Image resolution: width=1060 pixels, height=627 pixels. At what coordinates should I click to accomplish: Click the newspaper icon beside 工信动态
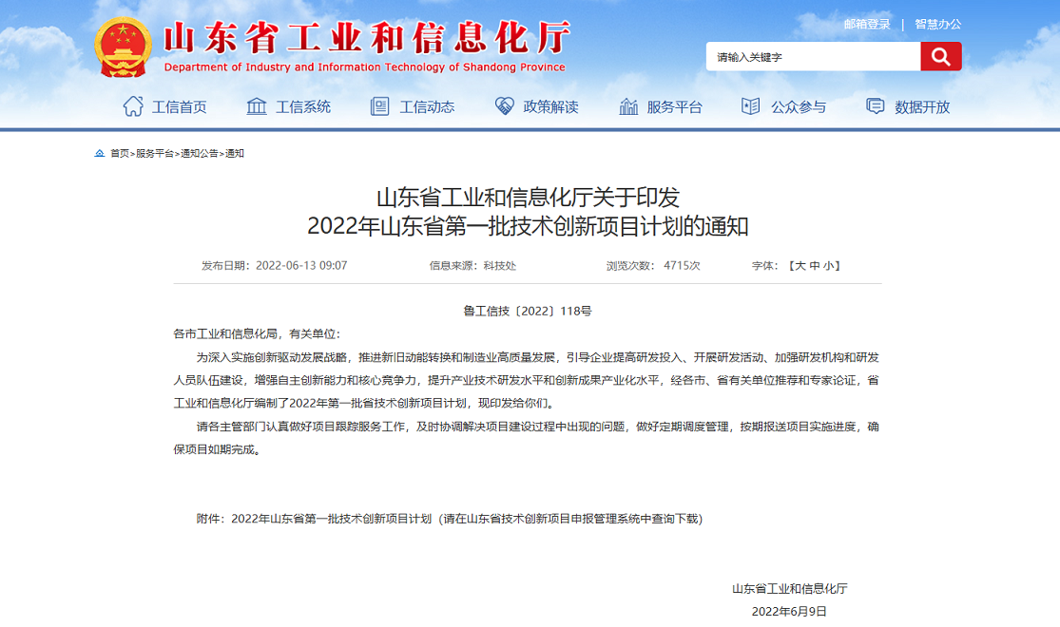pos(380,106)
